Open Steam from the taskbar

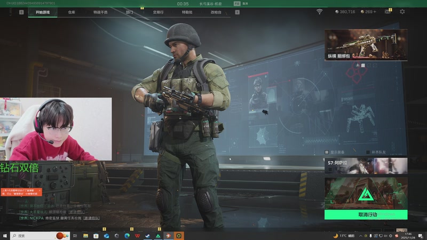tap(148, 236)
